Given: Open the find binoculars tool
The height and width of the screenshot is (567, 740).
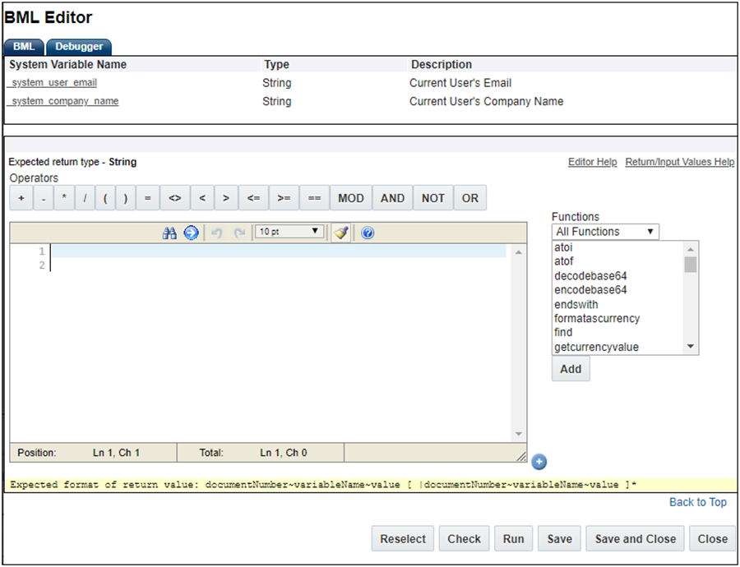Looking at the screenshot, I should pos(169,233).
